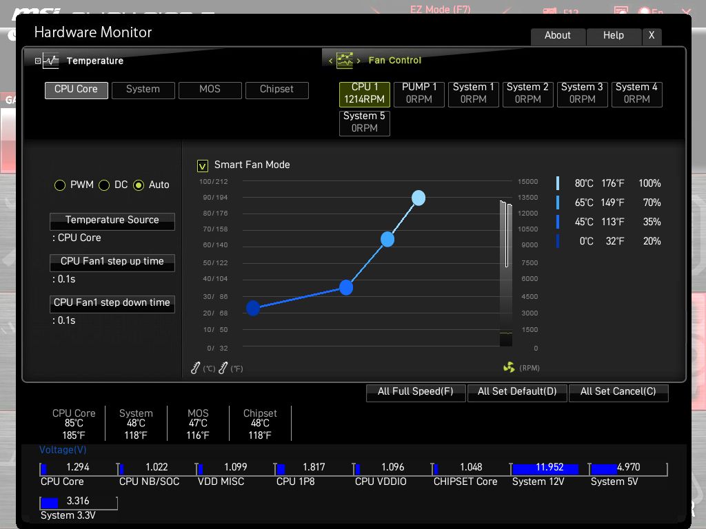This screenshot has height=529, width=706.
Task: Select the PWM radio button
Action: point(60,185)
